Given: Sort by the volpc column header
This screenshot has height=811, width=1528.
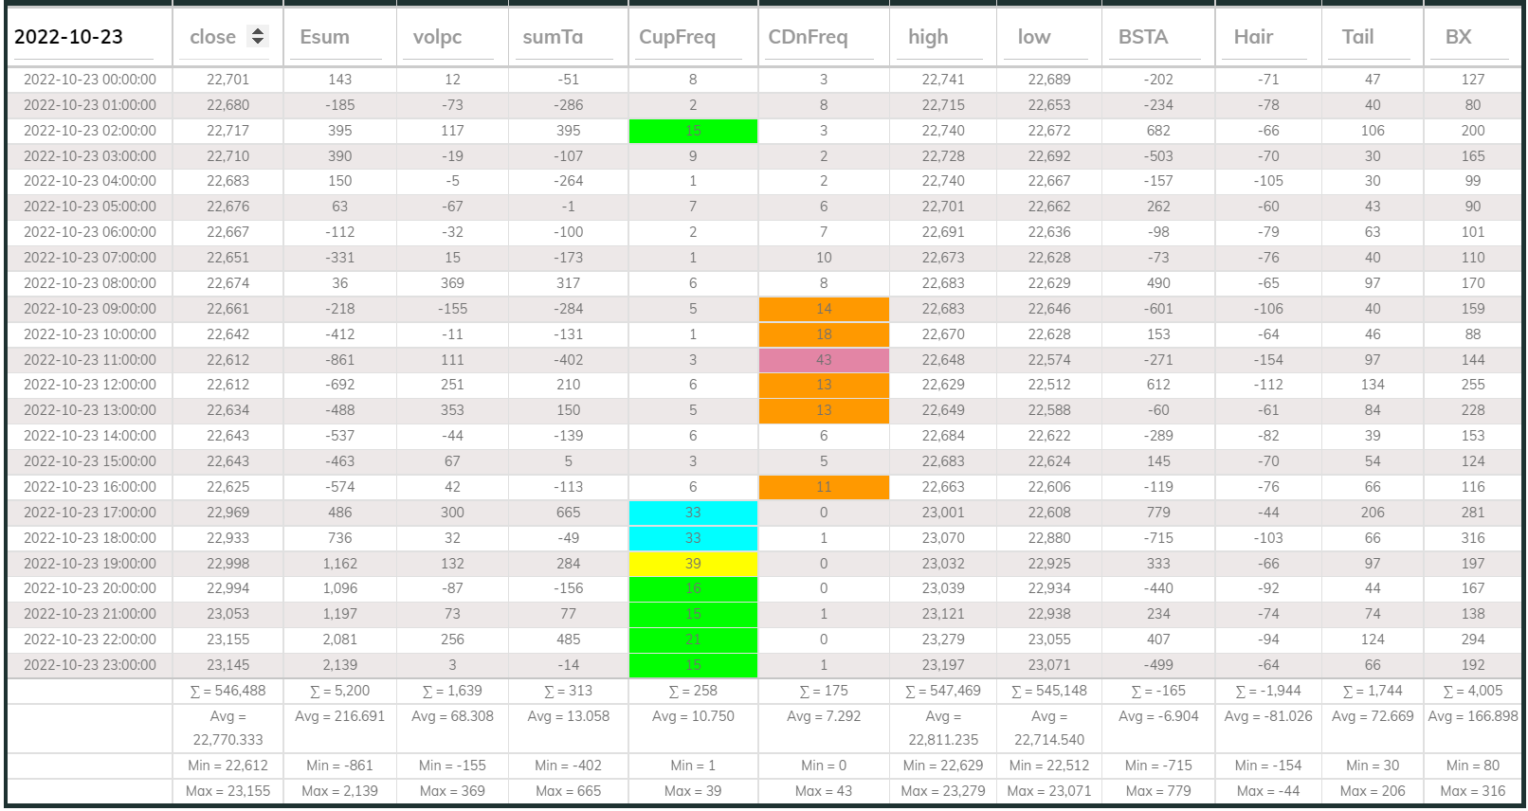Looking at the screenshot, I should pos(437,37).
